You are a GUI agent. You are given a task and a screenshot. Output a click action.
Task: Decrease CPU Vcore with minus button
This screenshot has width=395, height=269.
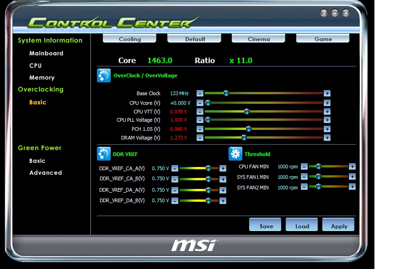pos(200,103)
